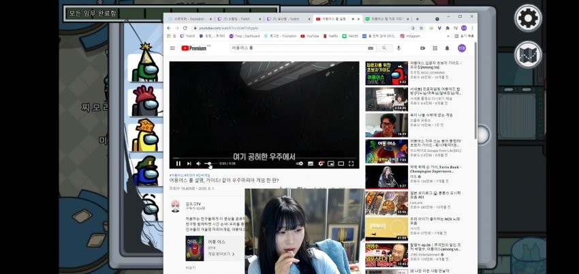Select the yellow crewmate with cheese hat
579x274 pixels.
pyautogui.click(x=145, y=136)
